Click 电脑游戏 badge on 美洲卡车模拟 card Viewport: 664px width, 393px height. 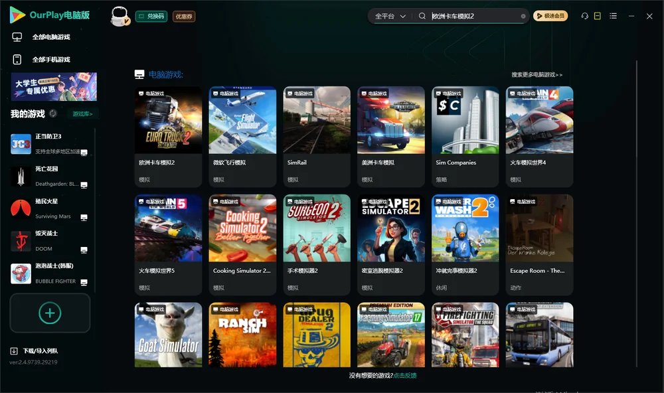(373, 93)
